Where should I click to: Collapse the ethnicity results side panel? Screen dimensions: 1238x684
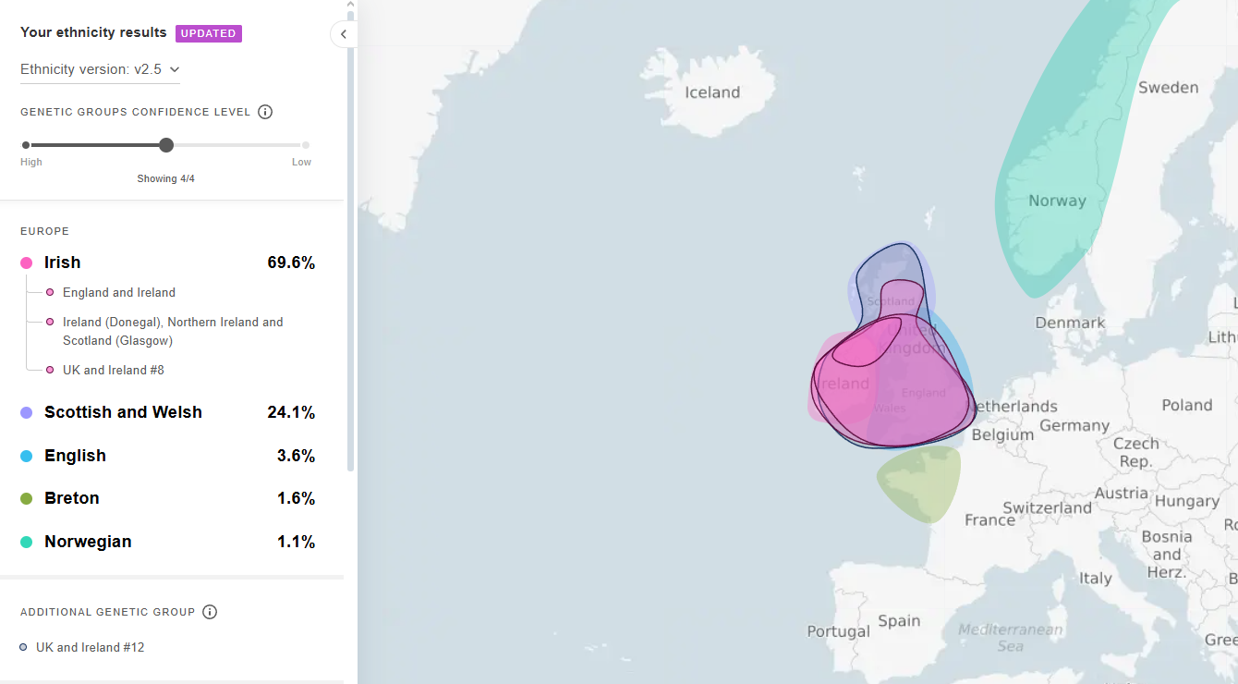click(x=343, y=34)
